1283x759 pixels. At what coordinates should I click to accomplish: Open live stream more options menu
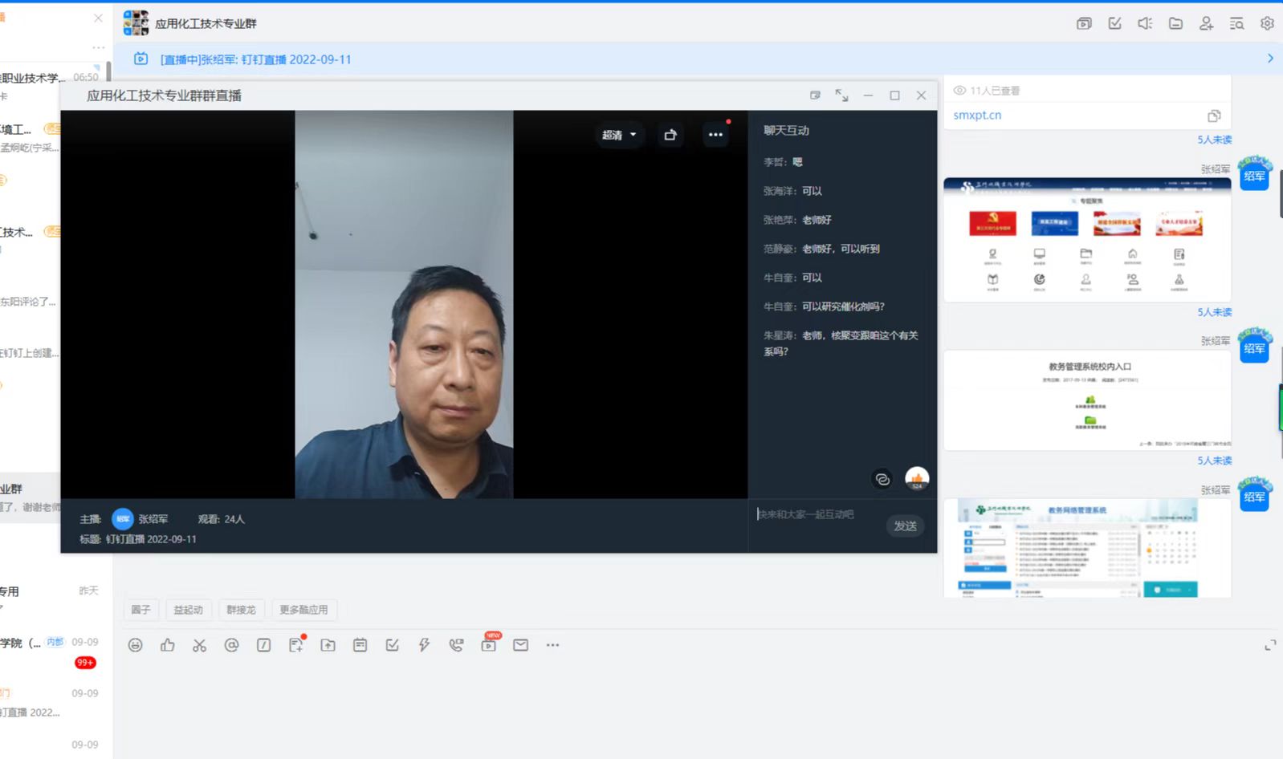tap(715, 135)
